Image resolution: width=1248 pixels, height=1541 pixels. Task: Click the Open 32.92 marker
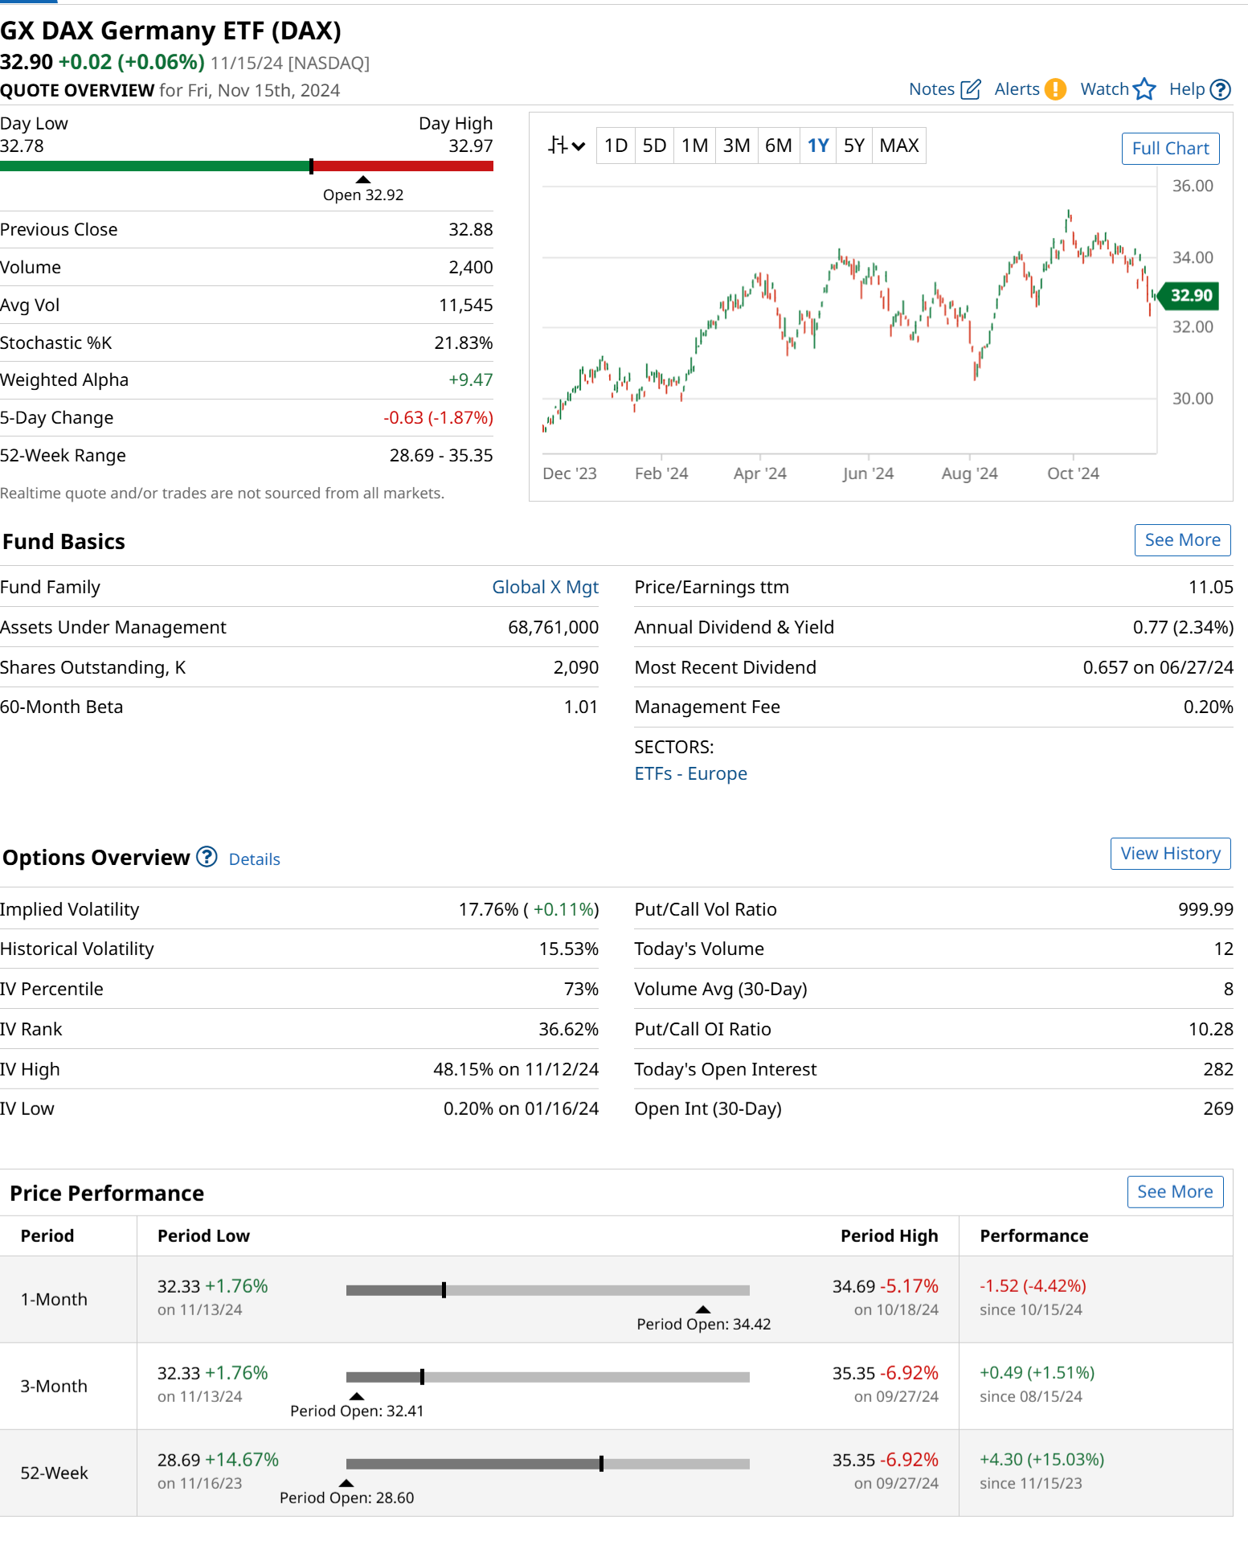tap(363, 190)
